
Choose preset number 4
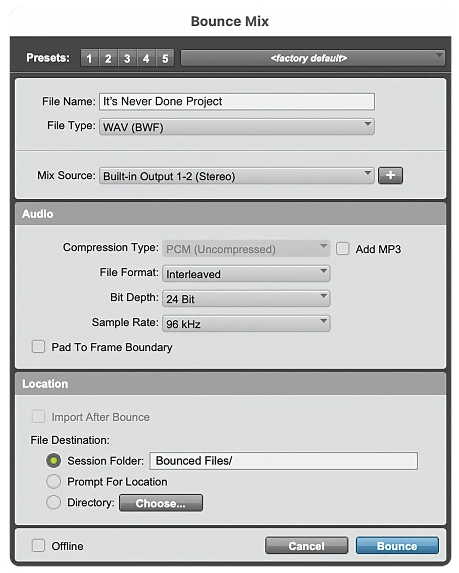tap(146, 59)
